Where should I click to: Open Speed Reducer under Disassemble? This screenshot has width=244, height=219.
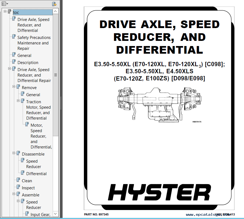click(33, 164)
